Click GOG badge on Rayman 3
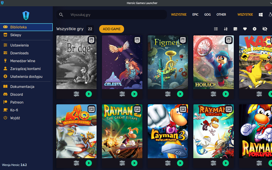 coord(183,109)
